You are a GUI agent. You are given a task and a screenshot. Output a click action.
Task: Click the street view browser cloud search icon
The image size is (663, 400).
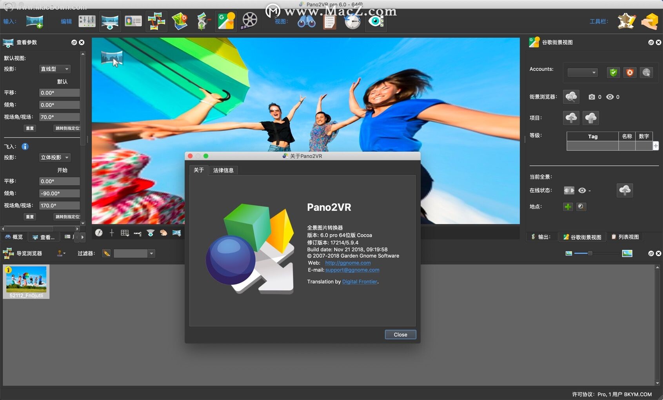click(571, 97)
